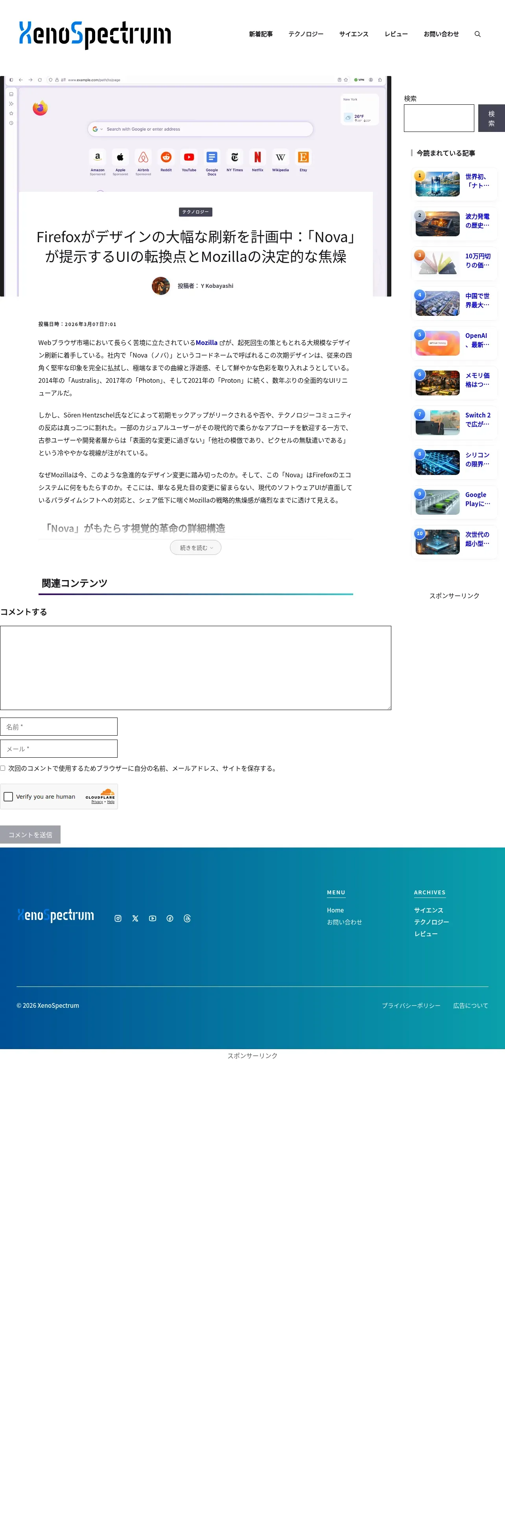The image size is (505, 1517).
Task: Open the サイエンス link in the footer archives
Action: [x=429, y=911]
